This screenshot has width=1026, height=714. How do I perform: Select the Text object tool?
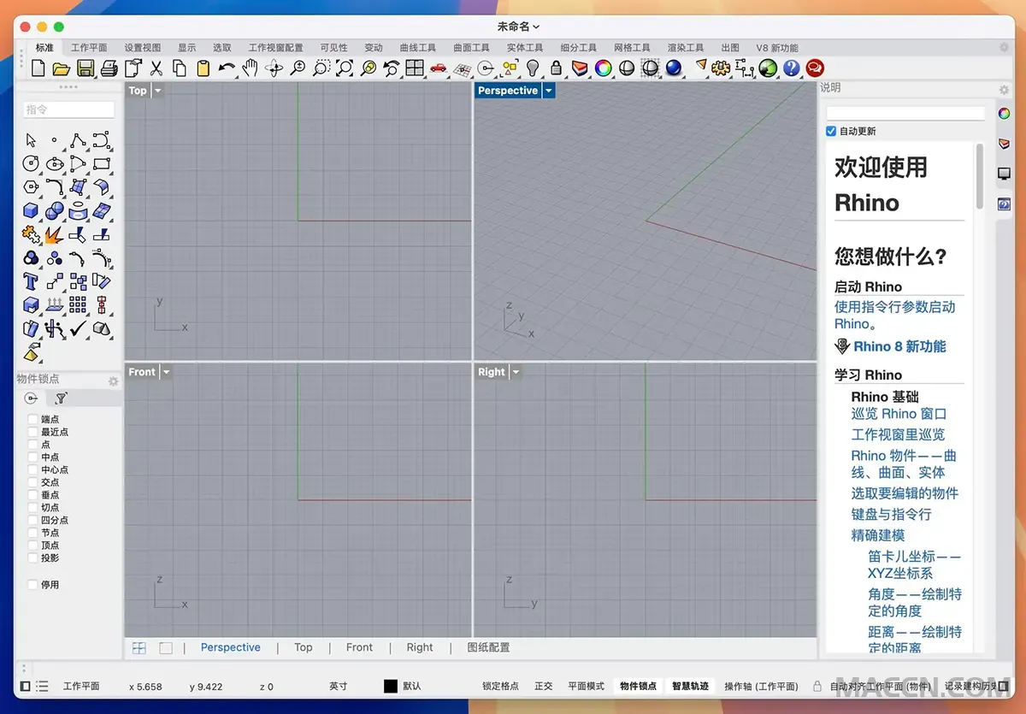point(31,281)
